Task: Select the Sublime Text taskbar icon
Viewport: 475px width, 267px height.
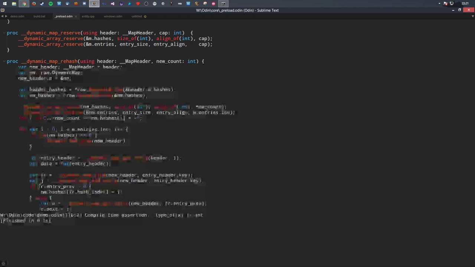Action: coord(94,4)
